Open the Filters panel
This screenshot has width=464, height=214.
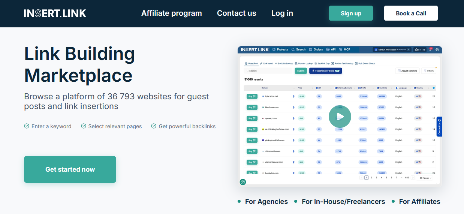(x=429, y=70)
